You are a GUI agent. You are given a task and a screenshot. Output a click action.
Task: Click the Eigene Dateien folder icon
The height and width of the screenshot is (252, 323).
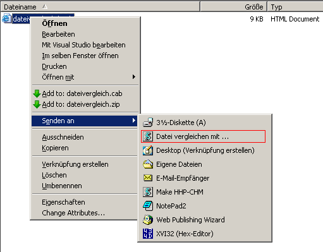148,164
